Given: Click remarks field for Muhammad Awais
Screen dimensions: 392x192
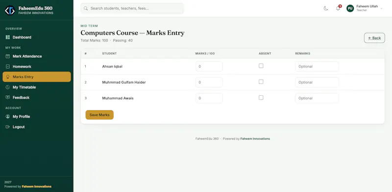Looking at the screenshot, I should [x=317, y=98].
